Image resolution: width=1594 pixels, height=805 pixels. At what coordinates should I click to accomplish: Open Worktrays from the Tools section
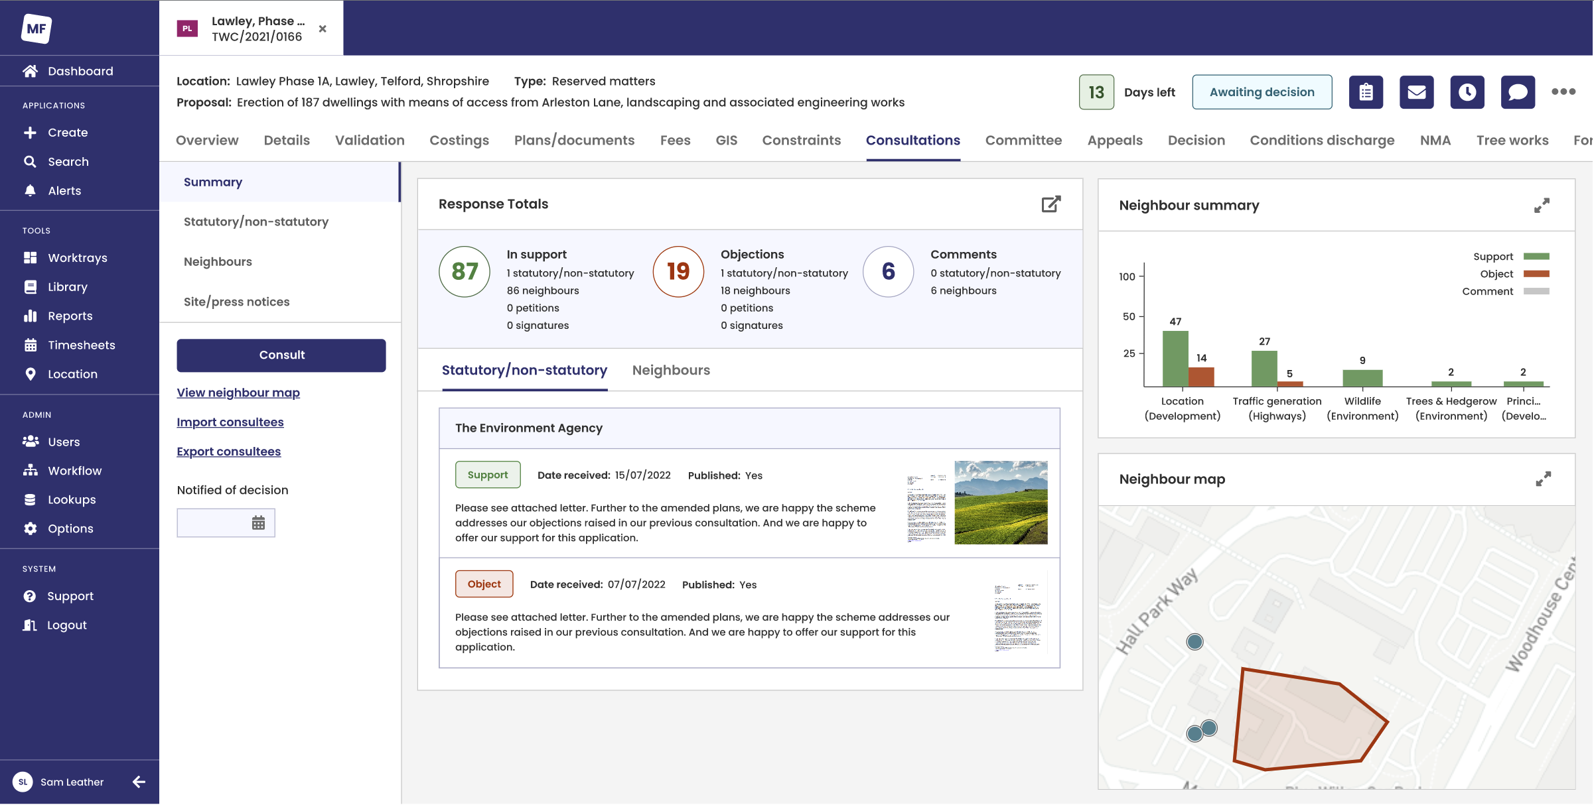(78, 257)
